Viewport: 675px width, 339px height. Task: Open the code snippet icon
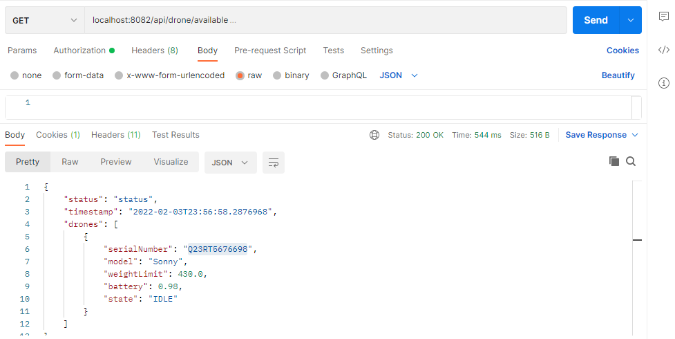click(663, 50)
